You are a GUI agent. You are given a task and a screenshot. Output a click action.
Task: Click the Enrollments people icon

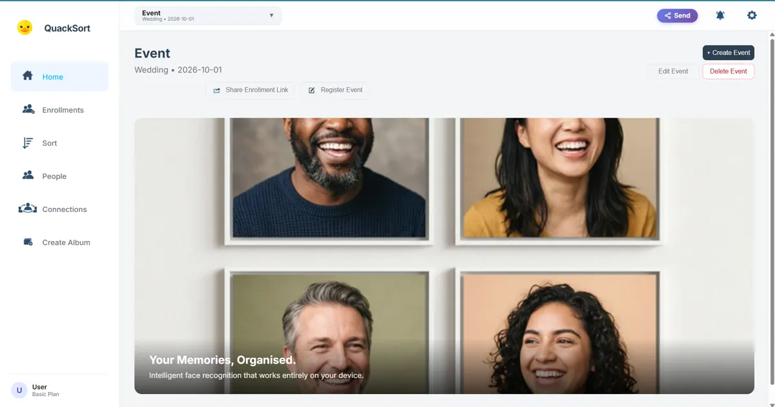click(x=28, y=109)
